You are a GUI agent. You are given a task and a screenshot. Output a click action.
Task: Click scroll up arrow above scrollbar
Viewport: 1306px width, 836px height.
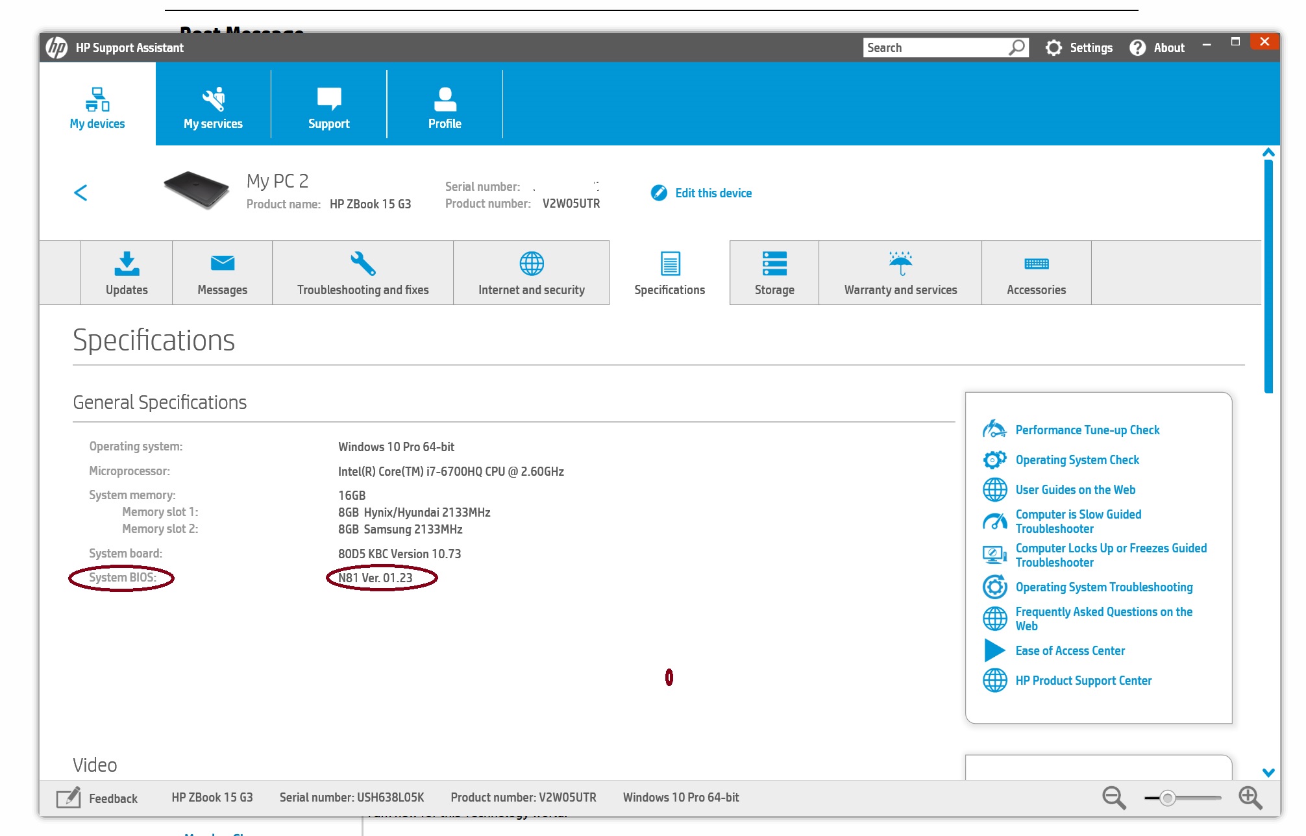(x=1268, y=153)
